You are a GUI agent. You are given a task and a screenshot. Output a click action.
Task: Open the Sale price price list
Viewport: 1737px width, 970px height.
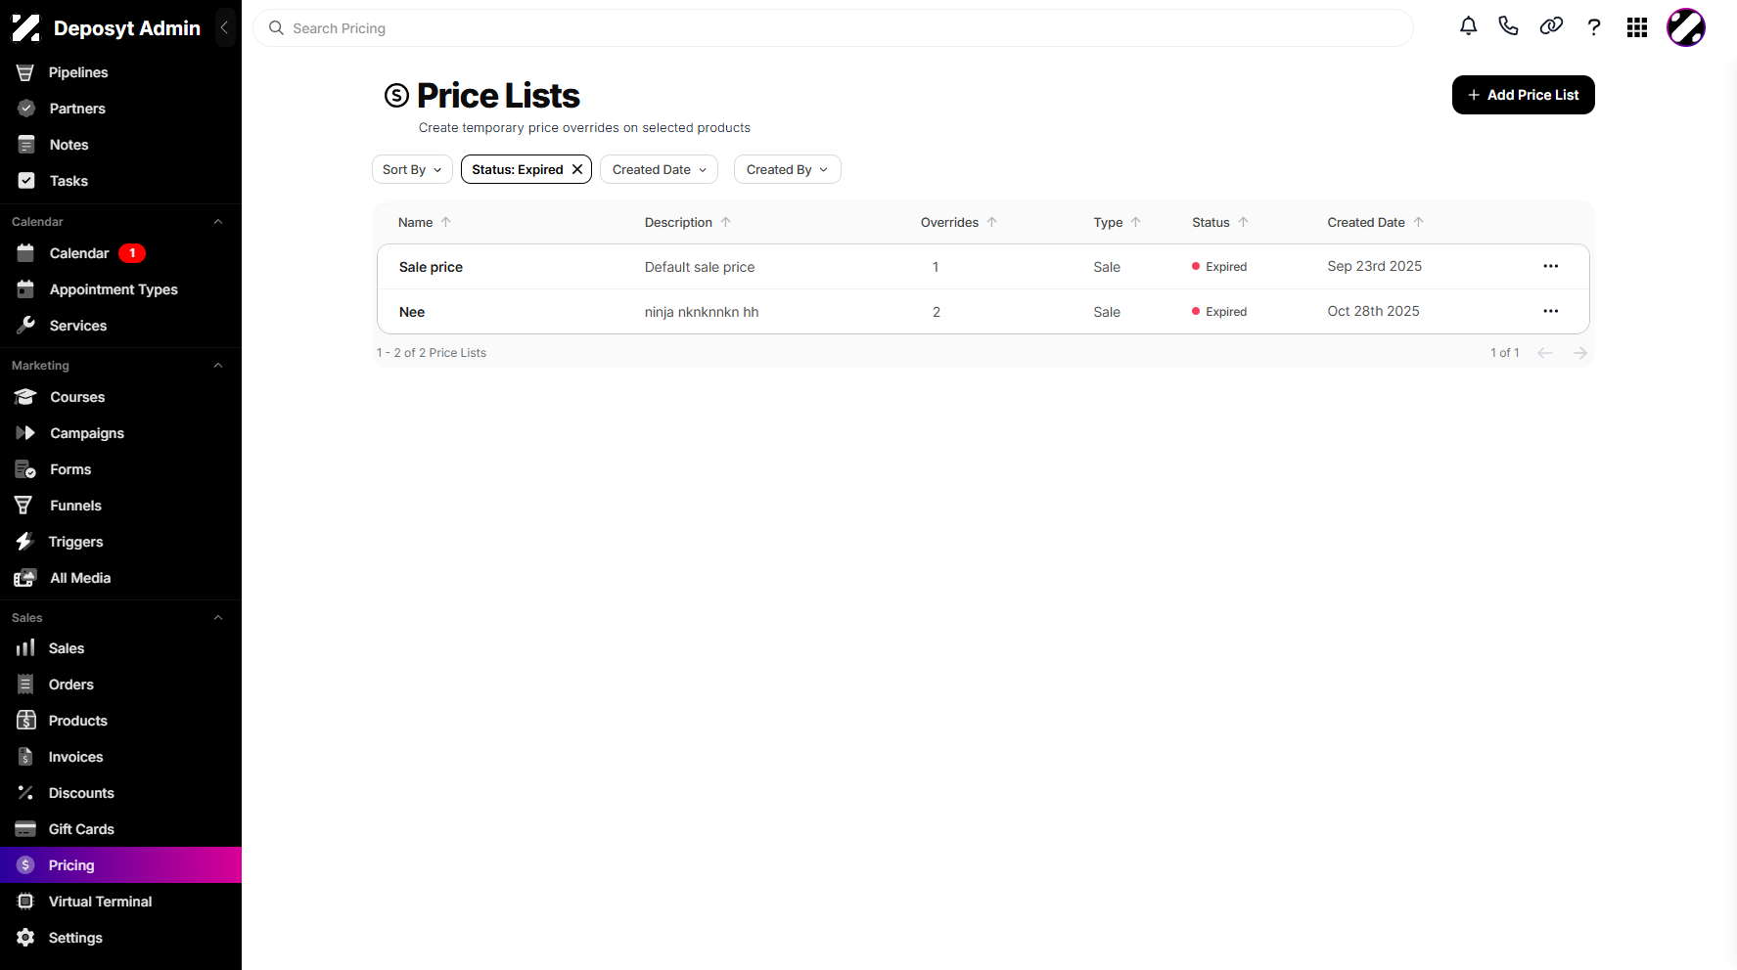pos(431,267)
